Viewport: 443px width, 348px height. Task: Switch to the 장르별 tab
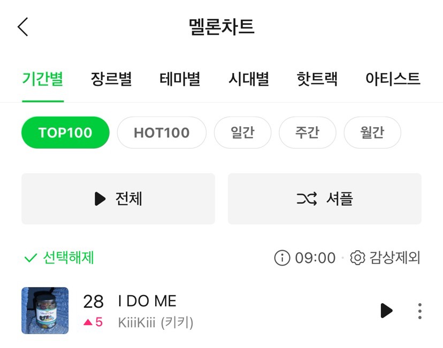[x=111, y=79]
